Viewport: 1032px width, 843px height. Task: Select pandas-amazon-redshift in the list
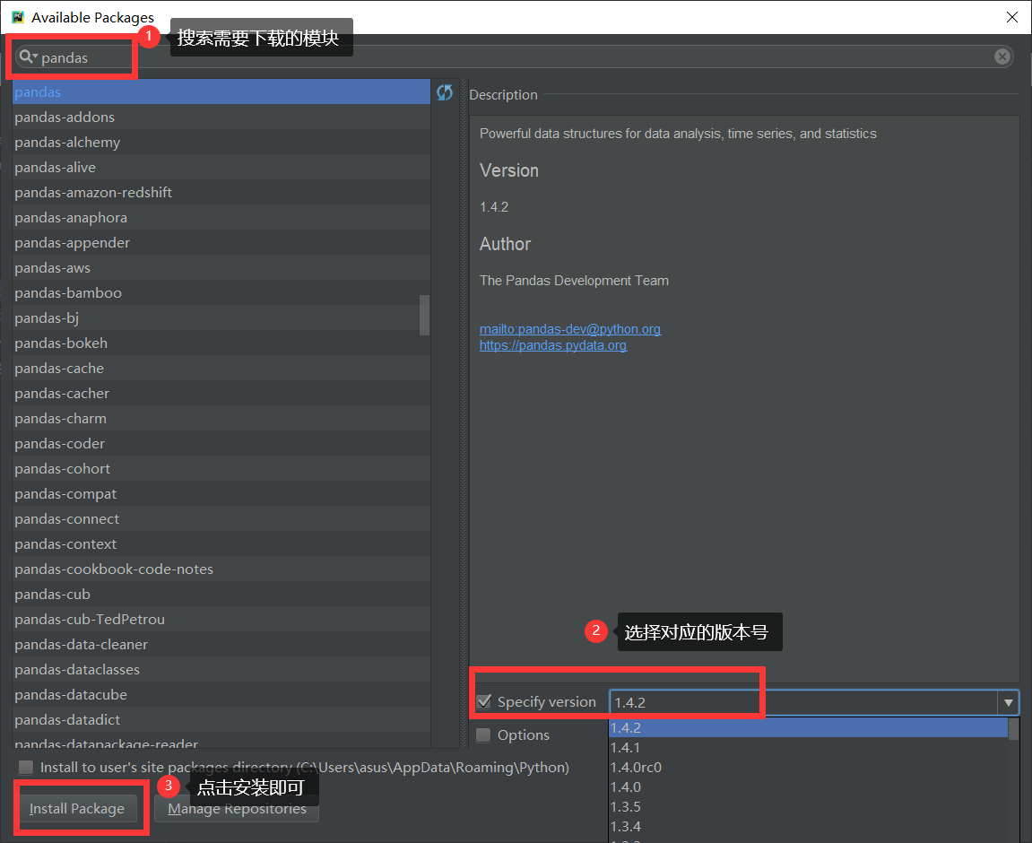221,192
